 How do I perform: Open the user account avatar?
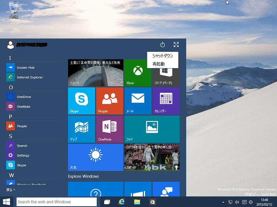[10, 44]
